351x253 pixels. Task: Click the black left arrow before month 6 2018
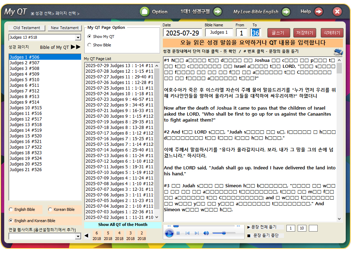(x=87, y=235)
